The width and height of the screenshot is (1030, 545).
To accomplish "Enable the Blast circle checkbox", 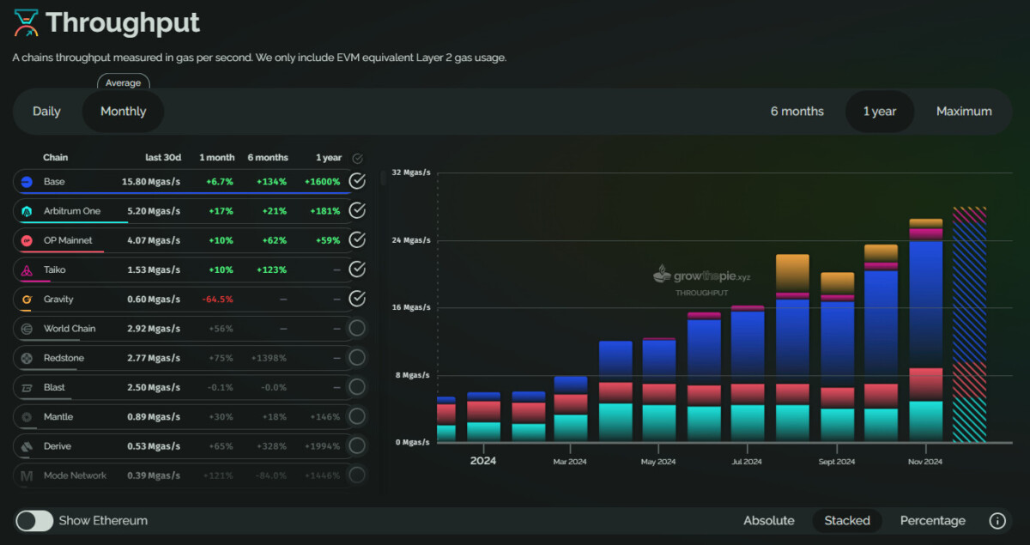I will point(357,387).
